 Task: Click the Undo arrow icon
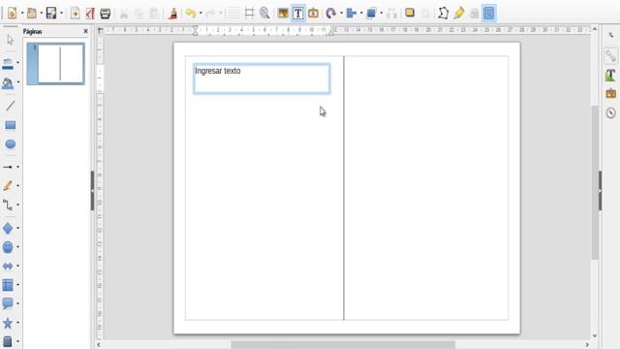[191, 13]
